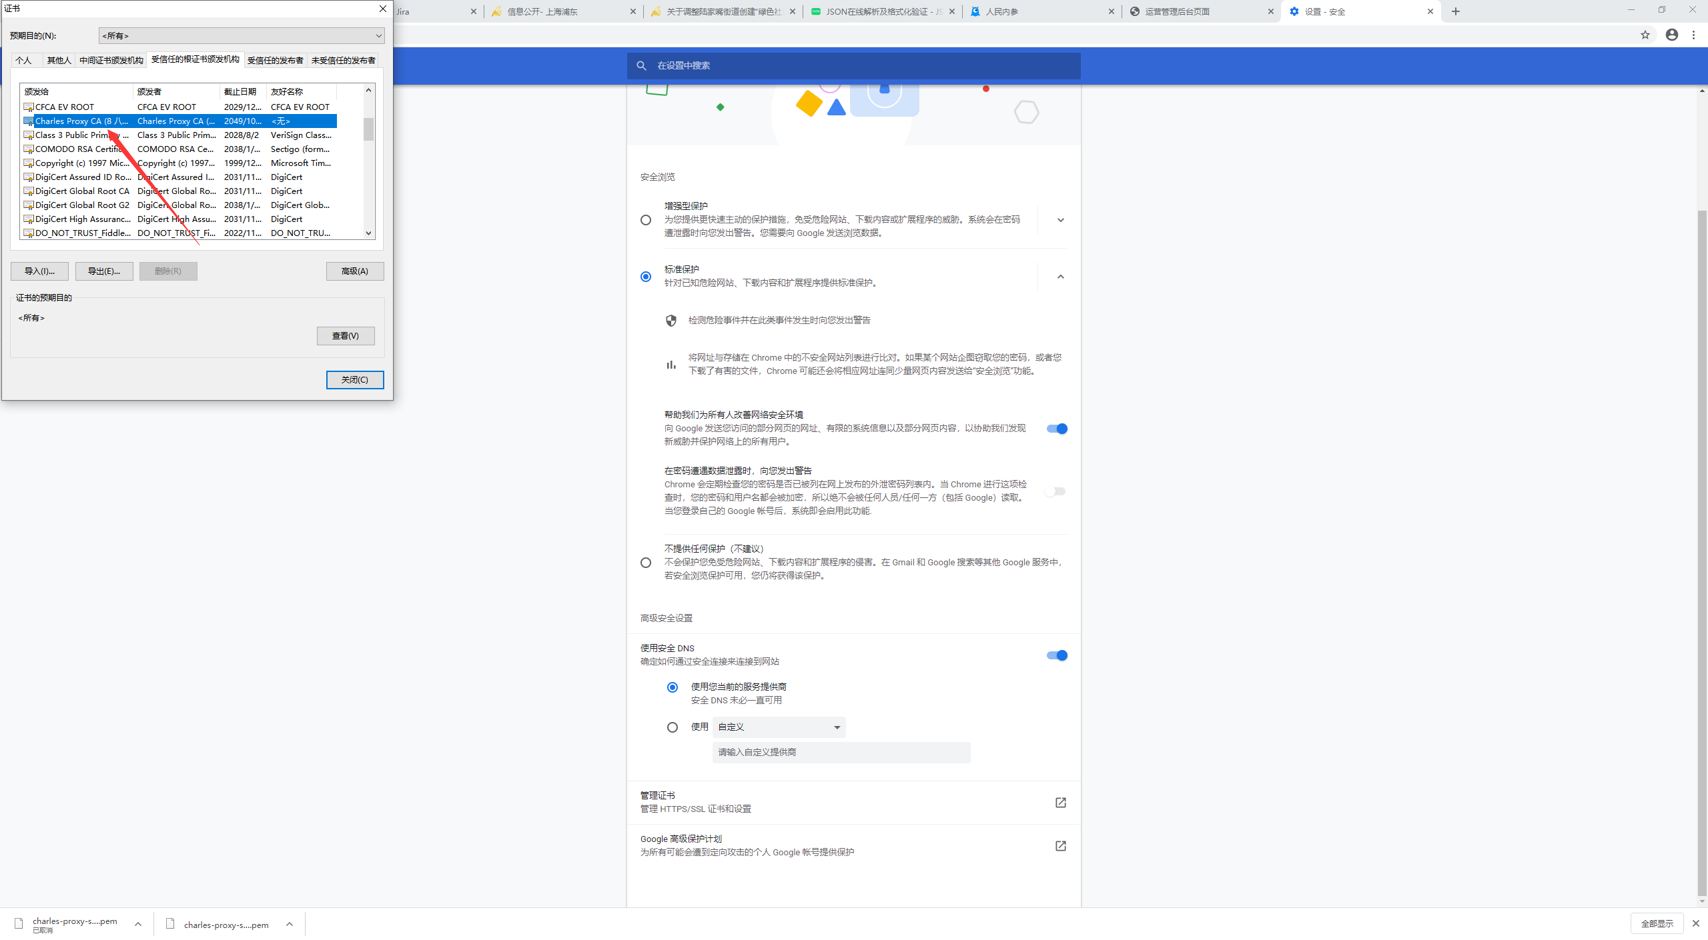Open Google Advanced Protection external link icon

coord(1060,846)
